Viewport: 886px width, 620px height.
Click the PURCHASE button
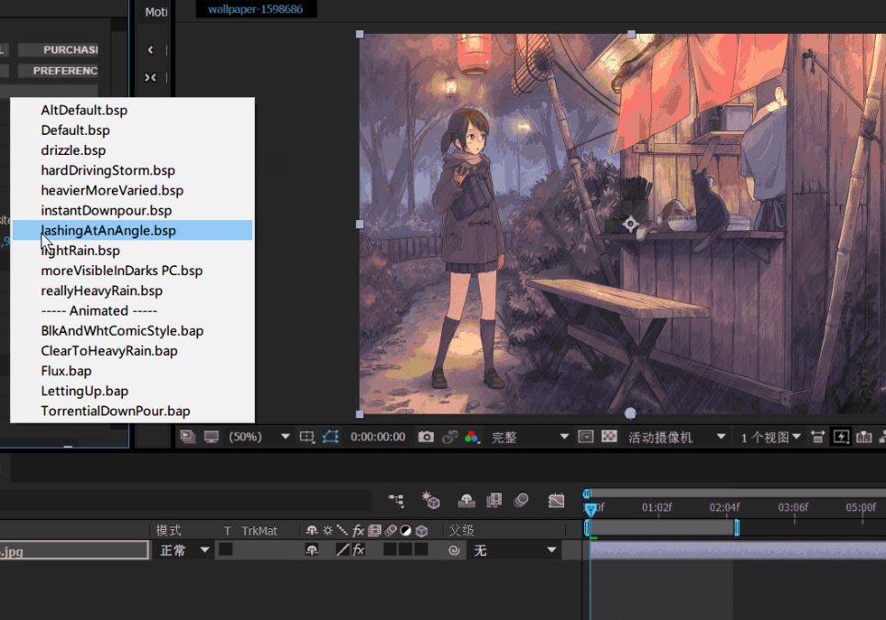point(59,50)
